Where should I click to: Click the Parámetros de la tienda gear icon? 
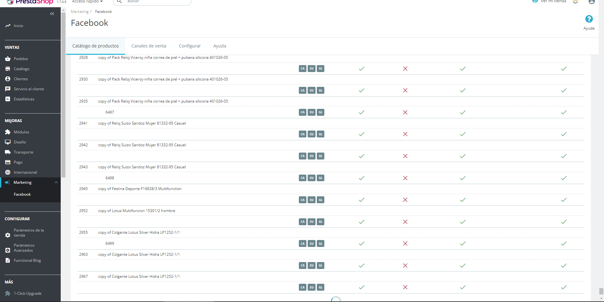(x=8, y=235)
